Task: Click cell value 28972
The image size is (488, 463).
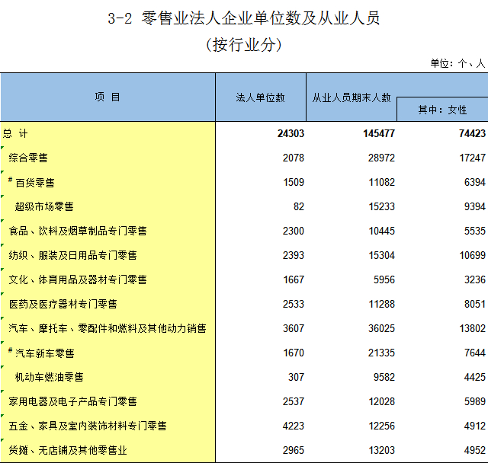Action: click(x=381, y=158)
